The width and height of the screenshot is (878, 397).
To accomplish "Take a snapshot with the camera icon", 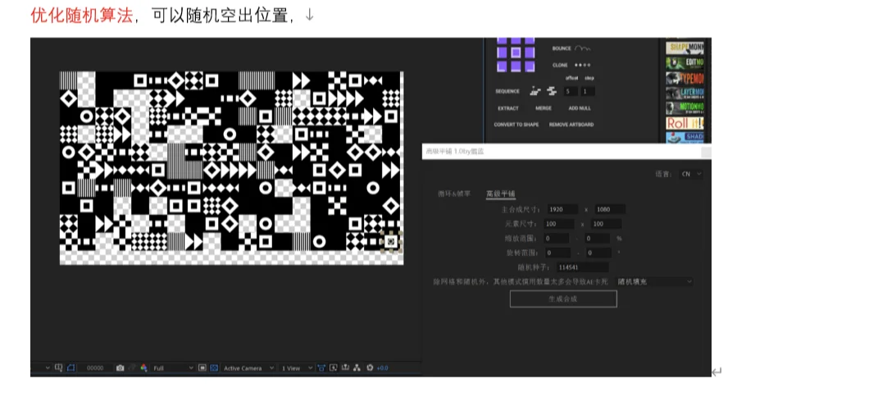I will click(120, 368).
